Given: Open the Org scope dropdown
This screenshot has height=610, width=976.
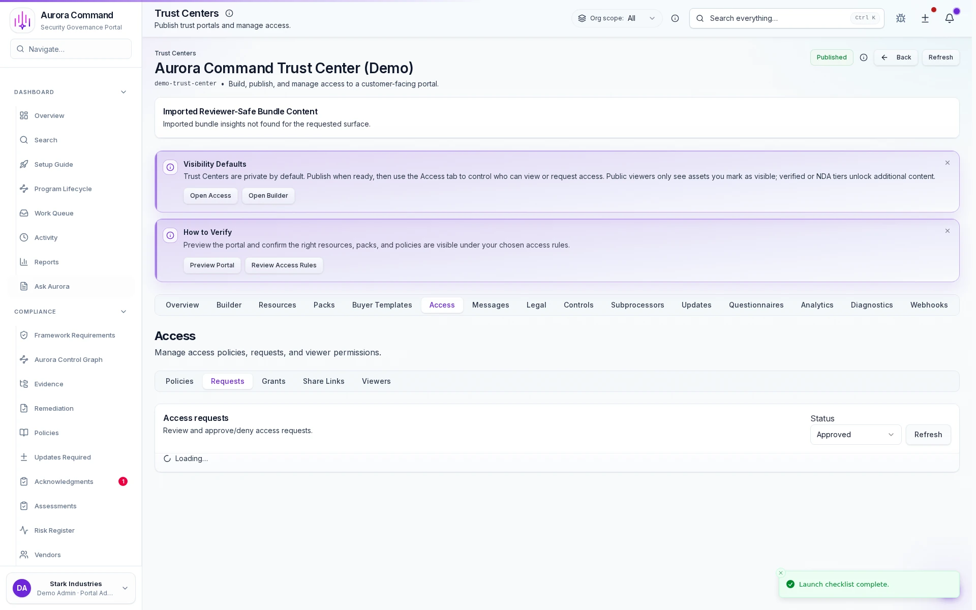Looking at the screenshot, I should tap(617, 18).
